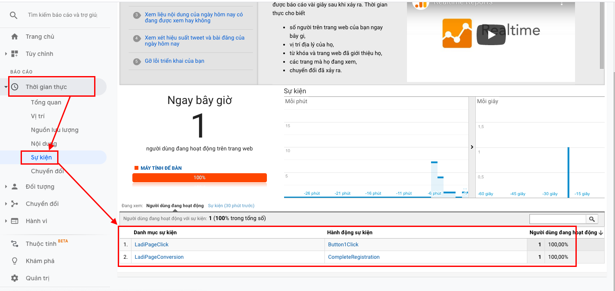Open the LadiPageClick event category link
Screen dimensions: 615x291
pyautogui.click(x=151, y=245)
